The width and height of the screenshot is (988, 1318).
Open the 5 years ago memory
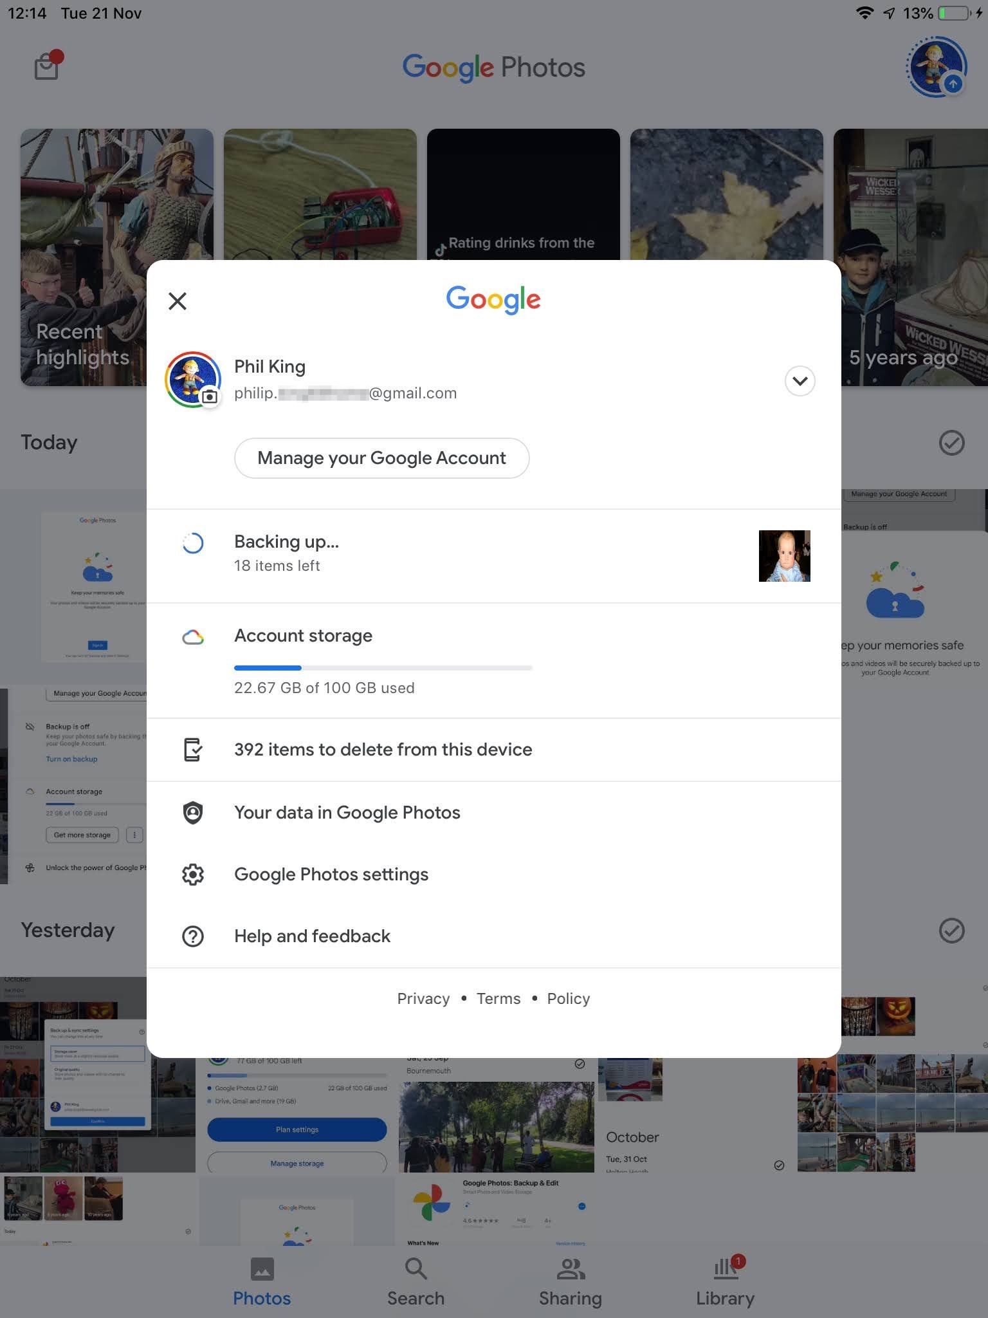[911, 257]
